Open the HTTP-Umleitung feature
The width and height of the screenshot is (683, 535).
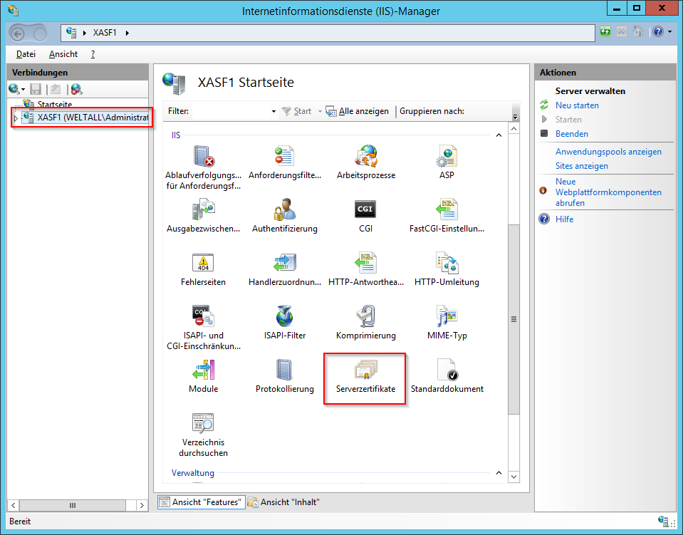(447, 269)
